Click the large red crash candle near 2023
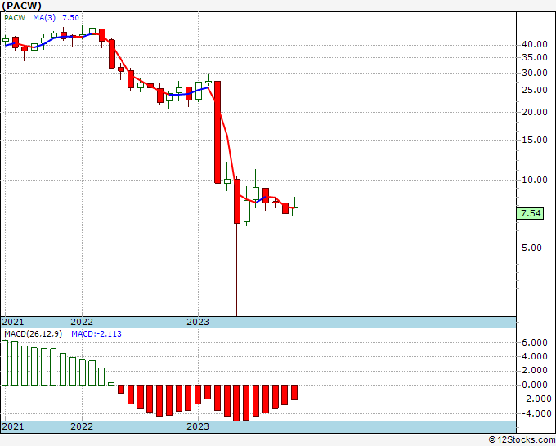Screen dimensions: 556x446 coord(217,132)
